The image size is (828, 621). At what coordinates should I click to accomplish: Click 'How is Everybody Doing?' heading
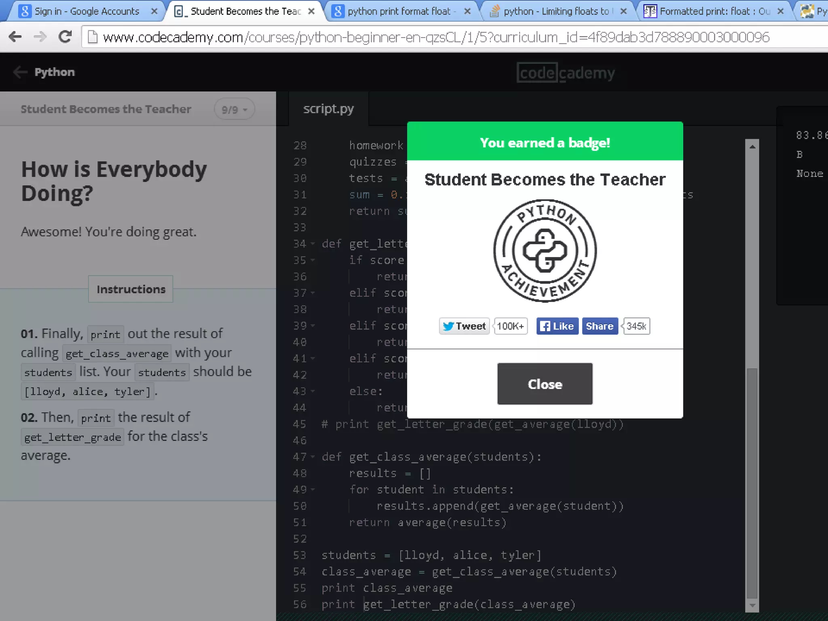114,181
